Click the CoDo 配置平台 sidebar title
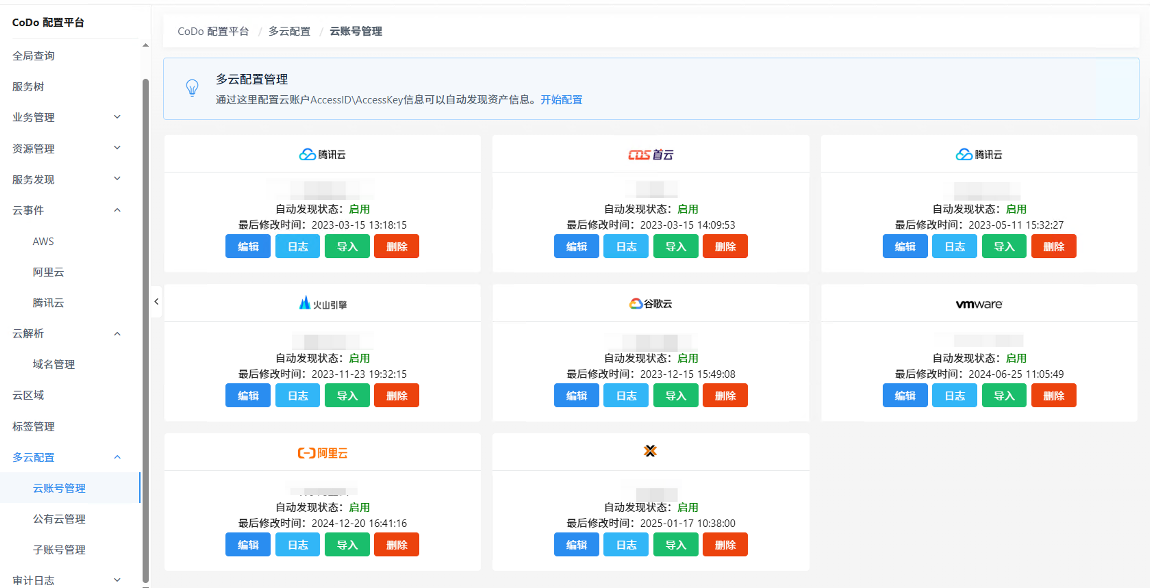The height and width of the screenshot is (588, 1150). (x=48, y=22)
